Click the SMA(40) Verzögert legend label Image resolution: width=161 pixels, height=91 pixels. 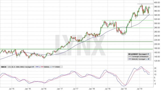pos(139,59)
